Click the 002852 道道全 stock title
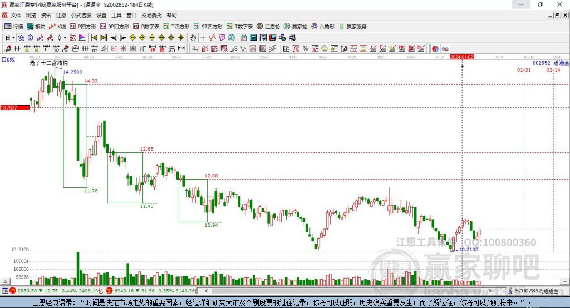Screen dimensions: 570x308 (x=551, y=63)
